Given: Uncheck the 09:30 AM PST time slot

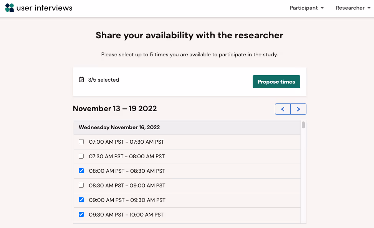Looking at the screenshot, I should click(81, 215).
